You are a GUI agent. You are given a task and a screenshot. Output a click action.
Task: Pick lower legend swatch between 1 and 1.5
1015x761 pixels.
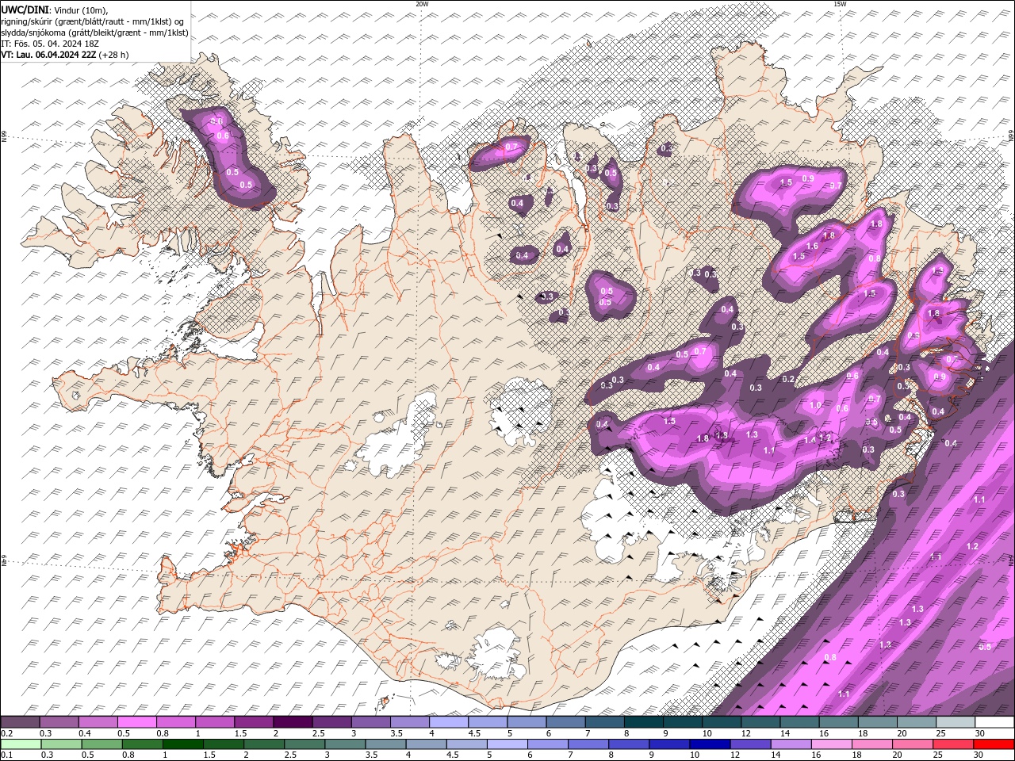(x=183, y=744)
